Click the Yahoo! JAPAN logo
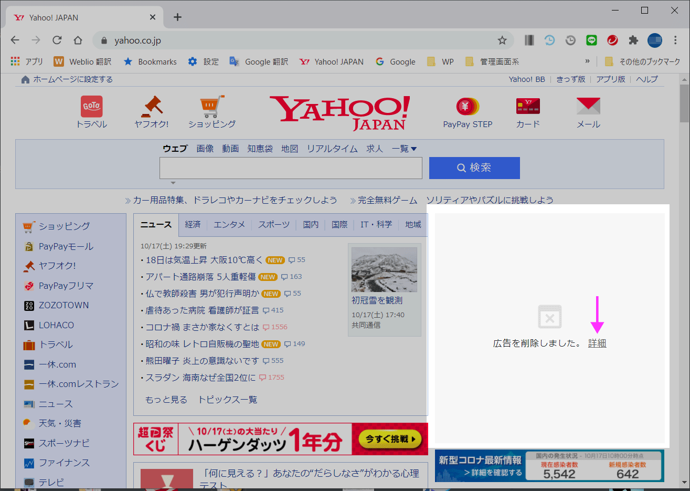This screenshot has height=491, width=690. (340, 112)
